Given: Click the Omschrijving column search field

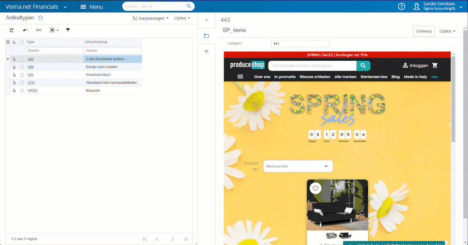Looking at the screenshot, I should (113, 50).
